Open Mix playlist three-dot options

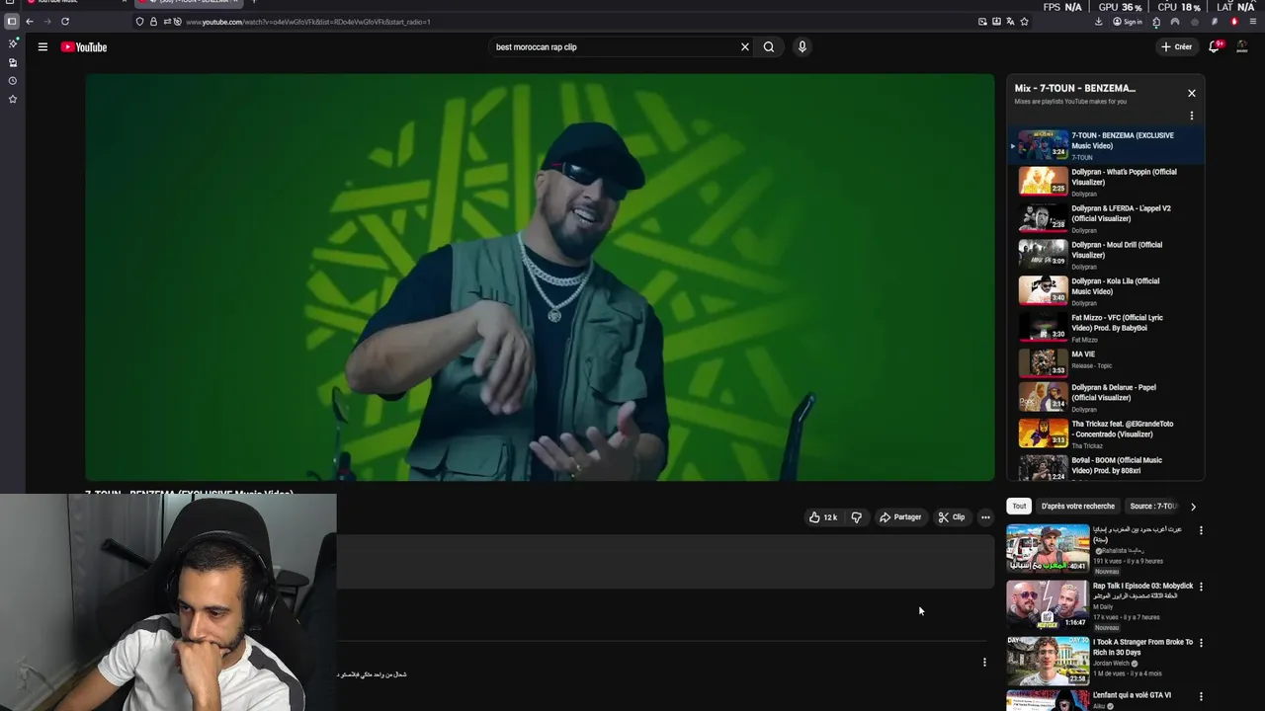1191,116
